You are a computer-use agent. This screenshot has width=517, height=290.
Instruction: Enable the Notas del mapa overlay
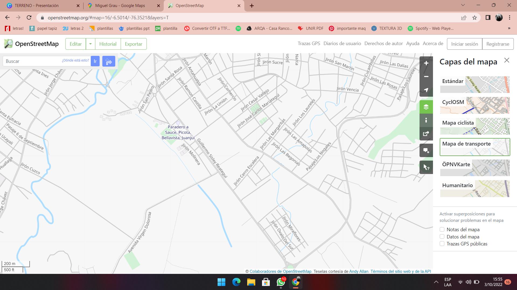[x=442, y=230]
